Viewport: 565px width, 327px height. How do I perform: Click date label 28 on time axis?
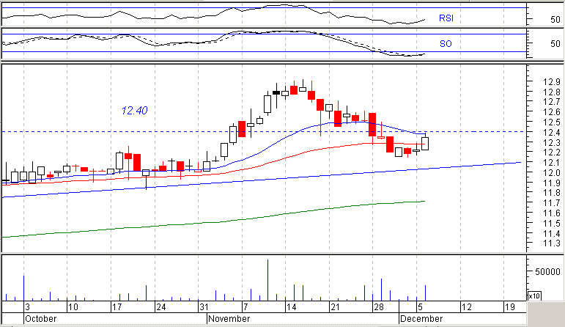click(379, 307)
